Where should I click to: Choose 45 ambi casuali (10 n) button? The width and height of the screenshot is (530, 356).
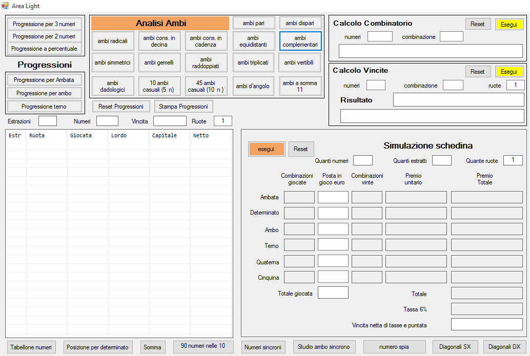pos(206,86)
